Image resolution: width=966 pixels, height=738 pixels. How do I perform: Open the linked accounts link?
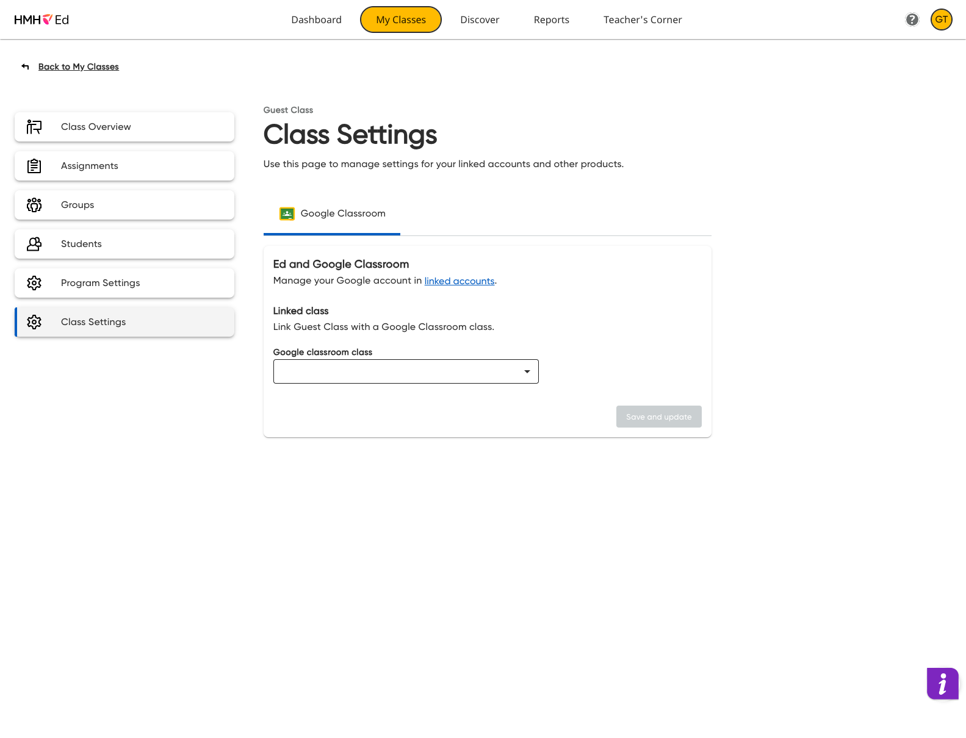[x=460, y=281]
